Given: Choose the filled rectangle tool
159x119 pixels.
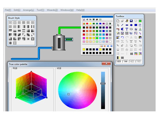Looking at the screenshot, I should coord(136,25).
